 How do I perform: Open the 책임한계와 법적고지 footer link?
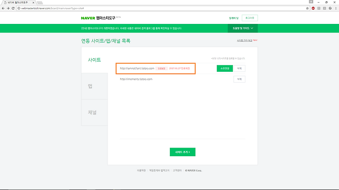tap(160, 171)
